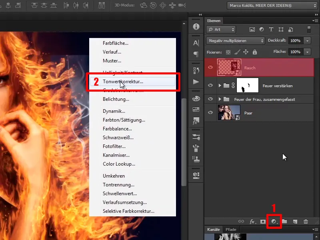Hide the Rauch layer
Viewport: 320px width, 240px height.
click(x=210, y=67)
